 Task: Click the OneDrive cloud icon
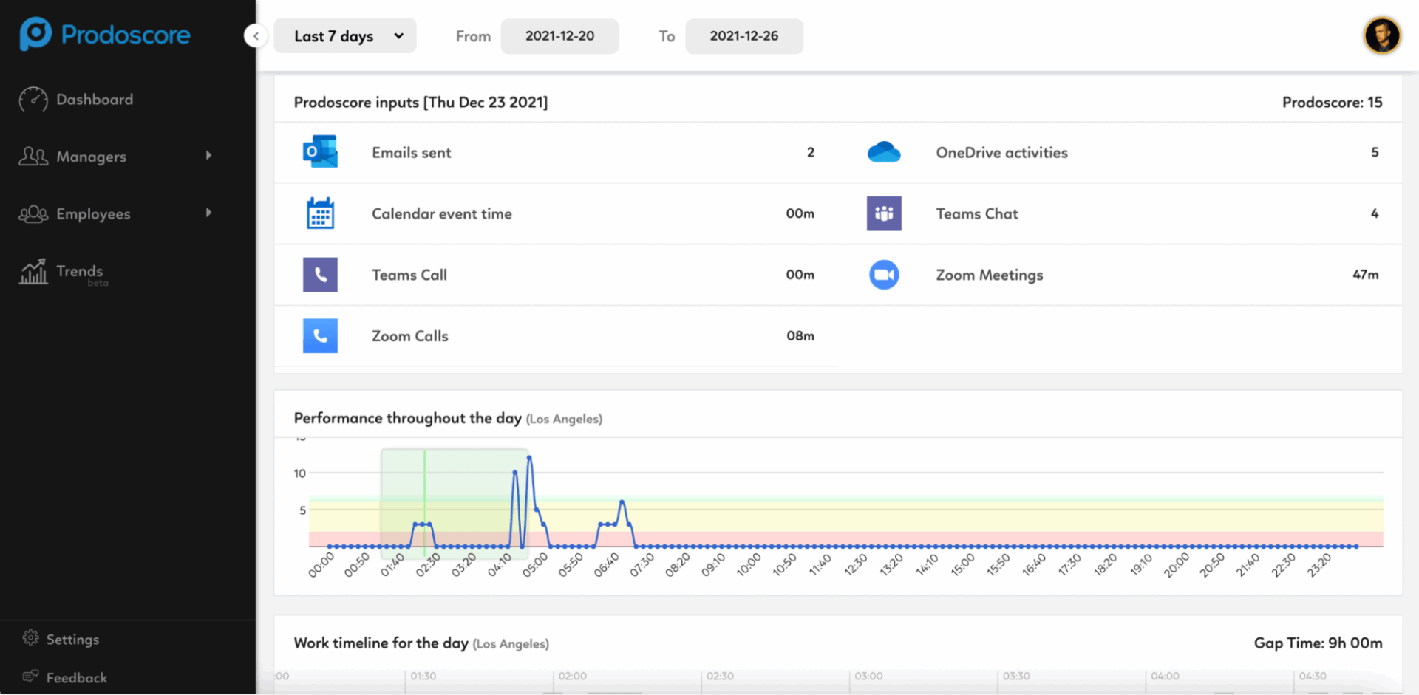tap(883, 152)
